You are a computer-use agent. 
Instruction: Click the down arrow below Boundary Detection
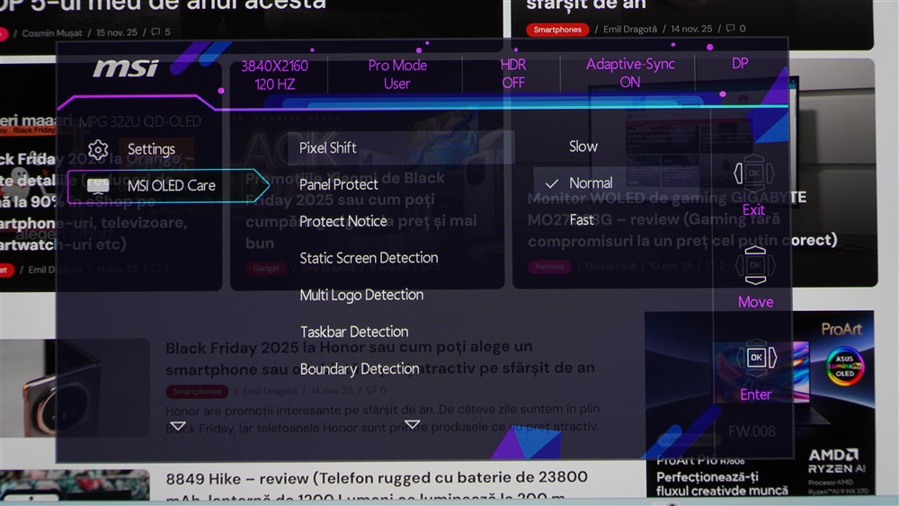412,424
